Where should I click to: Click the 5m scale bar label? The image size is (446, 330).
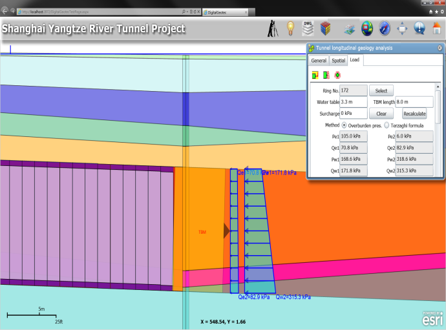click(x=41, y=309)
